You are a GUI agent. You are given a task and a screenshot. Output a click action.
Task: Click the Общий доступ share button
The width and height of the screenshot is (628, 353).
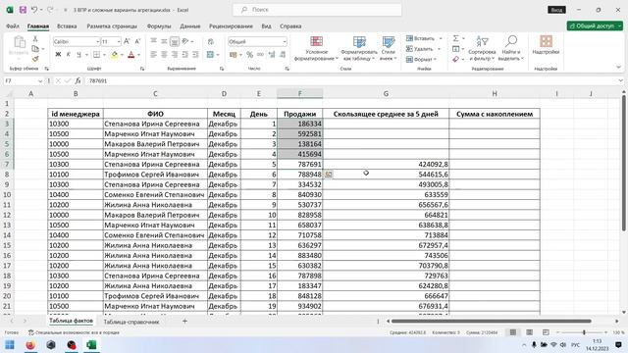(595, 26)
